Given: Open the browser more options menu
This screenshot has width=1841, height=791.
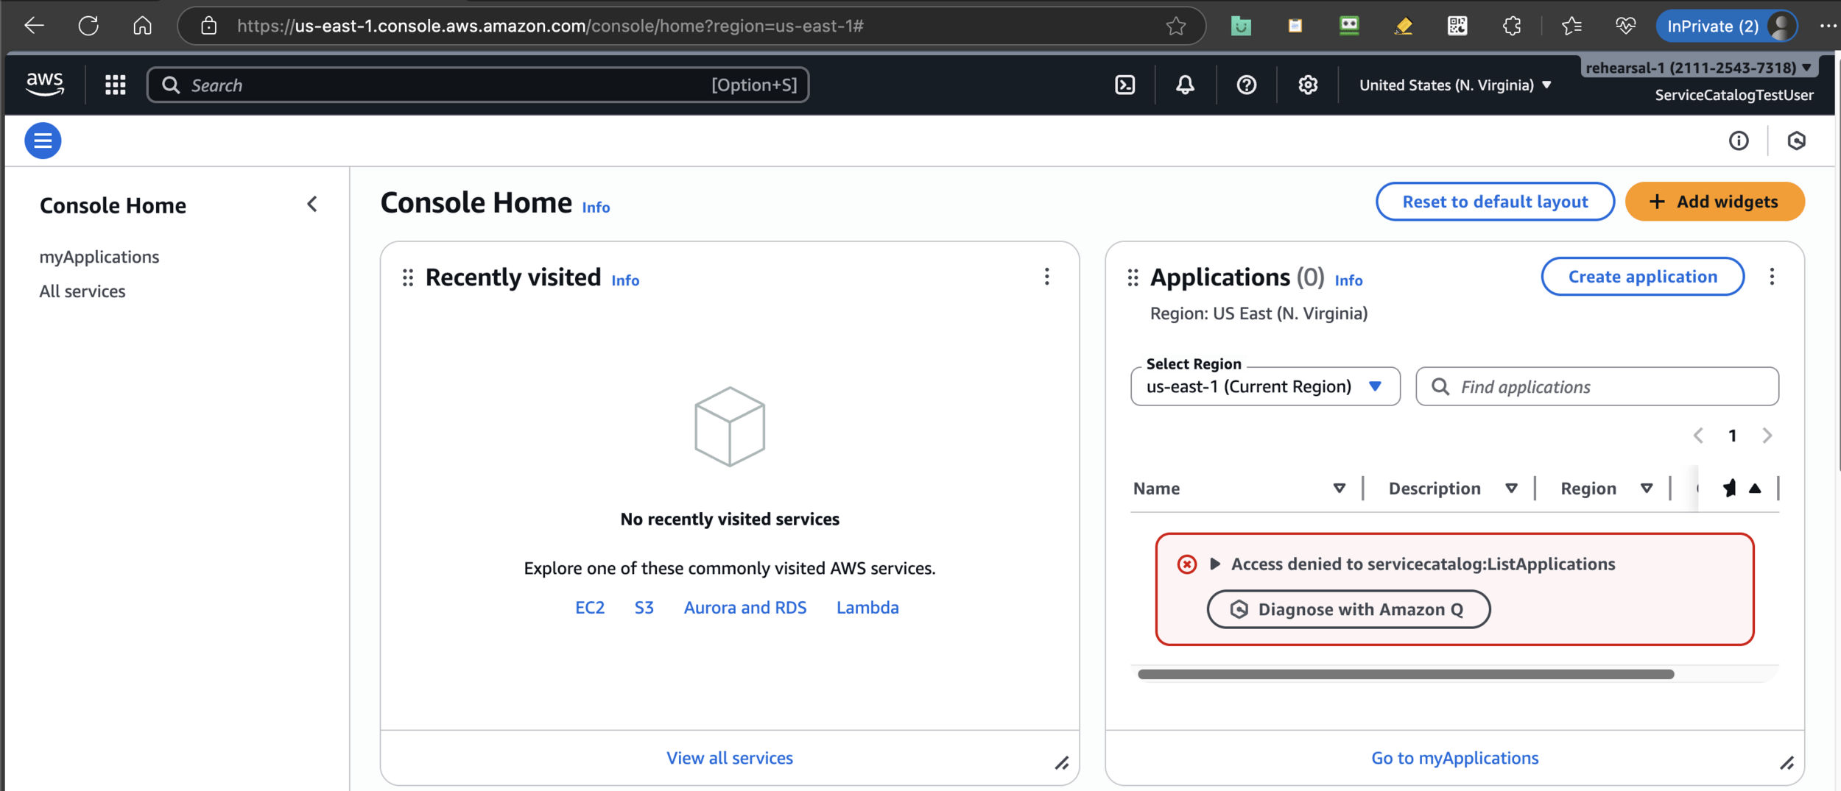Looking at the screenshot, I should [1828, 26].
